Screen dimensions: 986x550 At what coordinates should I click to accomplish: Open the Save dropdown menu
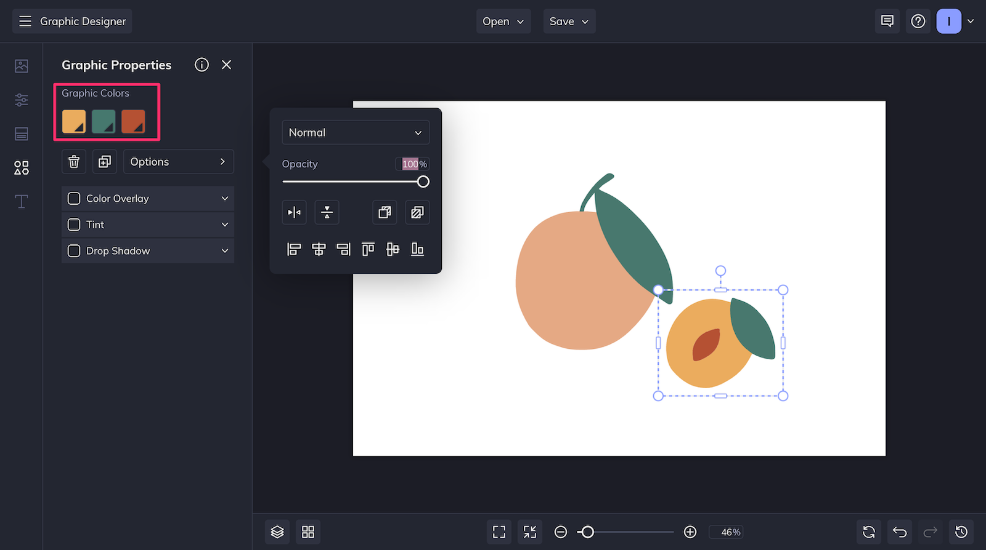pyautogui.click(x=569, y=22)
